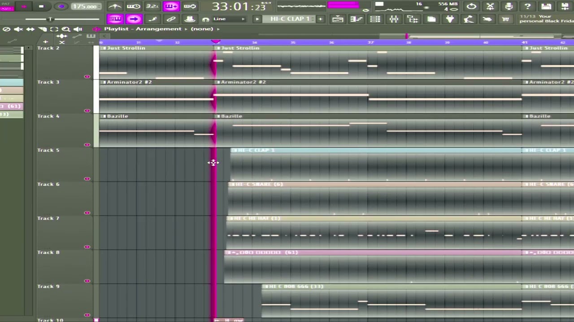Mute Track 5 with its pink dot
Screen dimensions: 574x322
point(87,179)
